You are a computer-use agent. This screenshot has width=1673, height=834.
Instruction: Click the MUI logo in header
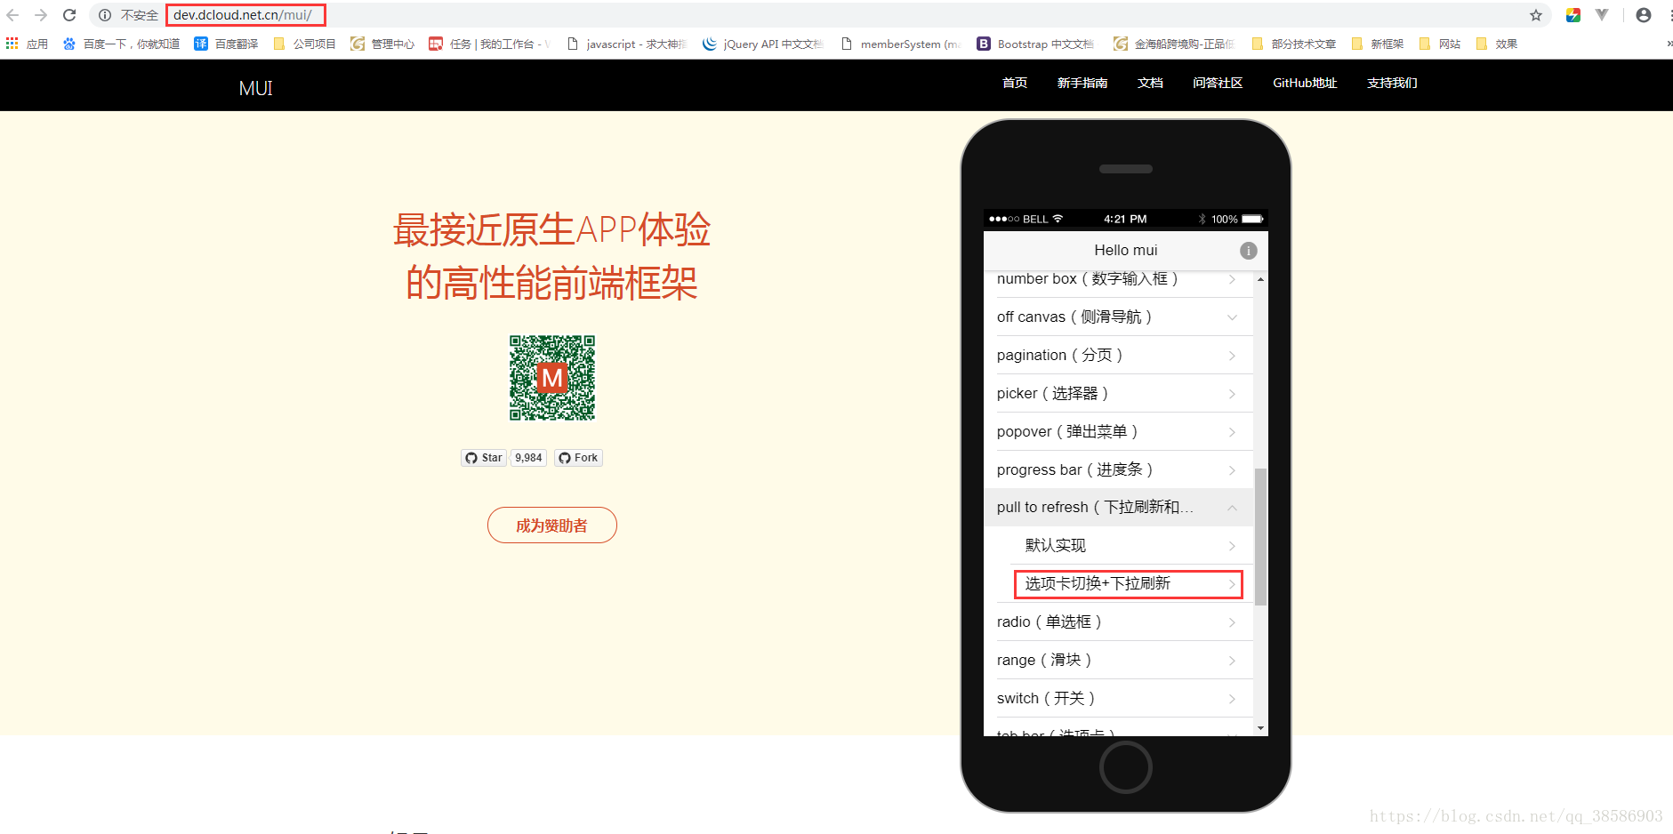[256, 88]
